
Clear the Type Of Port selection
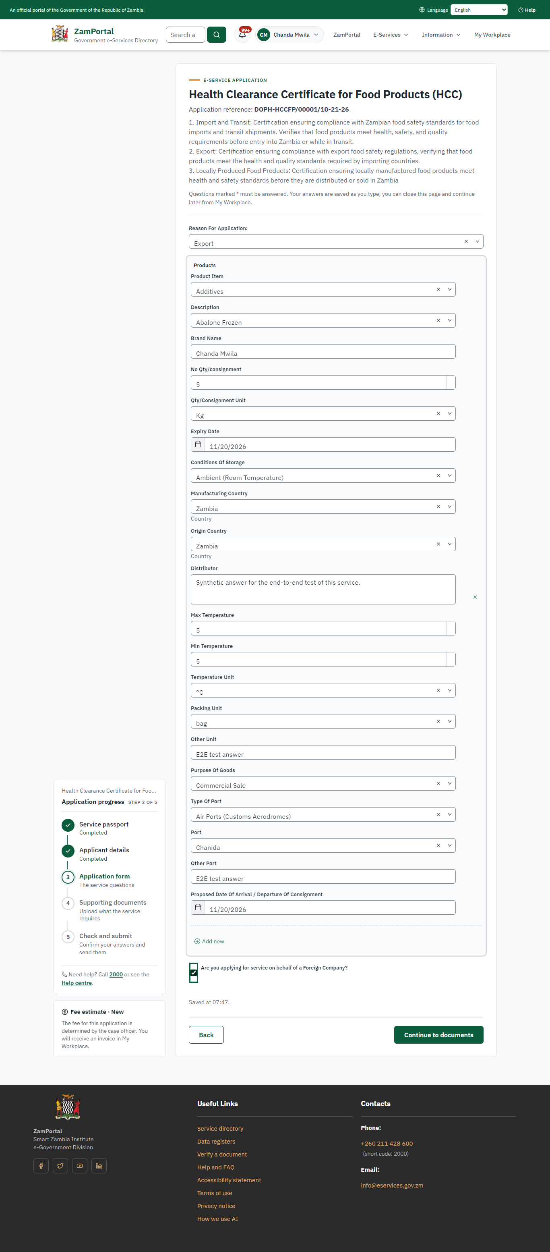tap(438, 814)
